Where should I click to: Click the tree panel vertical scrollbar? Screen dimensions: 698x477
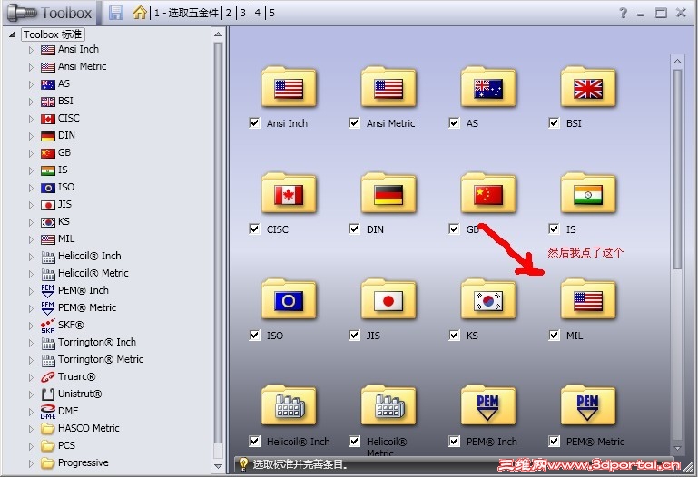tap(218, 242)
